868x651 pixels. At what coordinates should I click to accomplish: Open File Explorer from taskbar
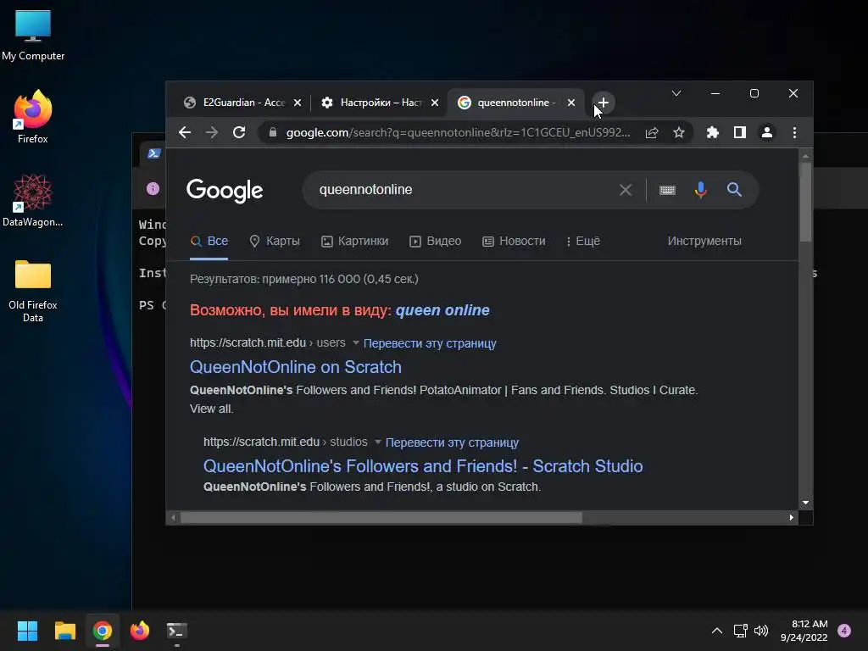(64, 631)
